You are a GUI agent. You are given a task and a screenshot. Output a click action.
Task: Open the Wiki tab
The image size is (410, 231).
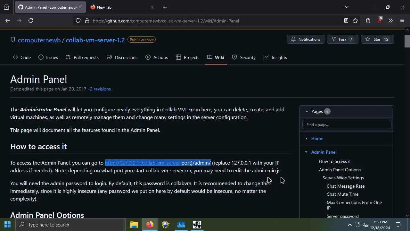pos(216,57)
